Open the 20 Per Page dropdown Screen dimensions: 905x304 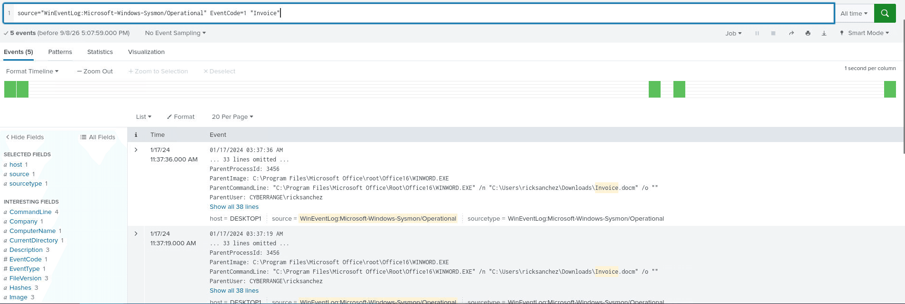233,117
